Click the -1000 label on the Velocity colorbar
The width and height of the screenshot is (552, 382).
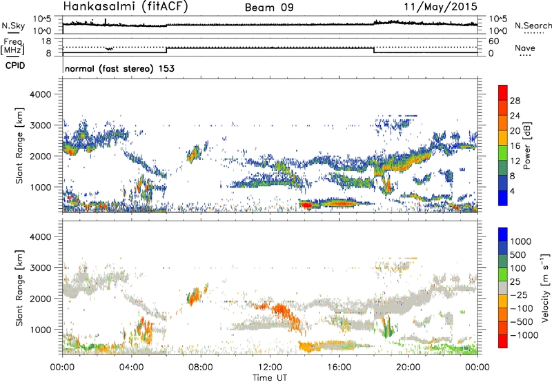click(524, 335)
